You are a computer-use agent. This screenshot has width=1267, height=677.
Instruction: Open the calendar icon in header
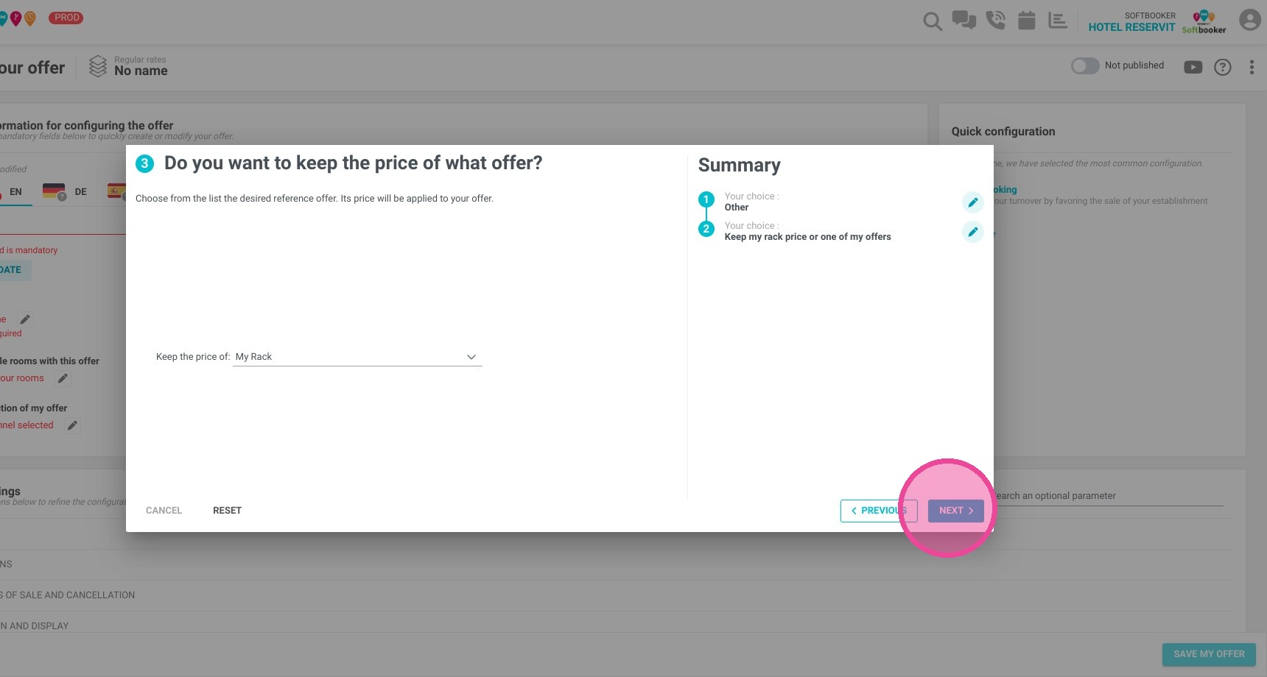tap(1027, 21)
